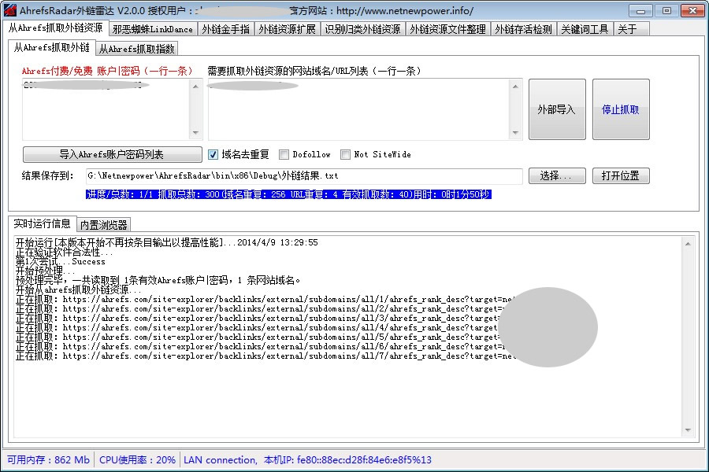The image size is (709, 472).
Task: Click the 外部导入 button
Action: click(557, 109)
